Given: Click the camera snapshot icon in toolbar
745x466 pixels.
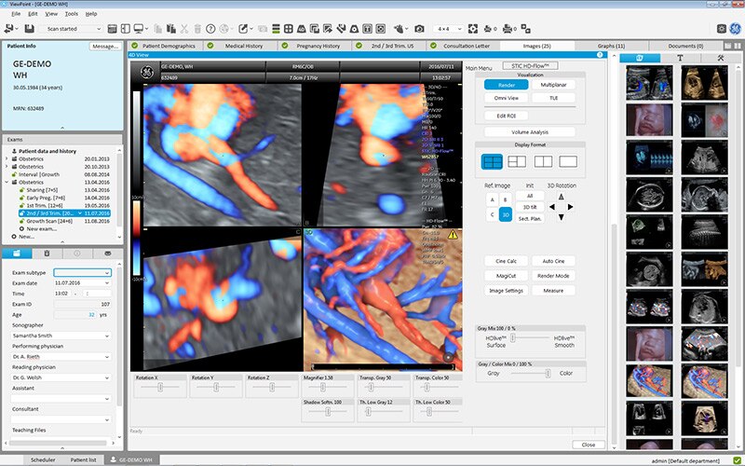Looking at the screenshot, I should click(420, 29).
